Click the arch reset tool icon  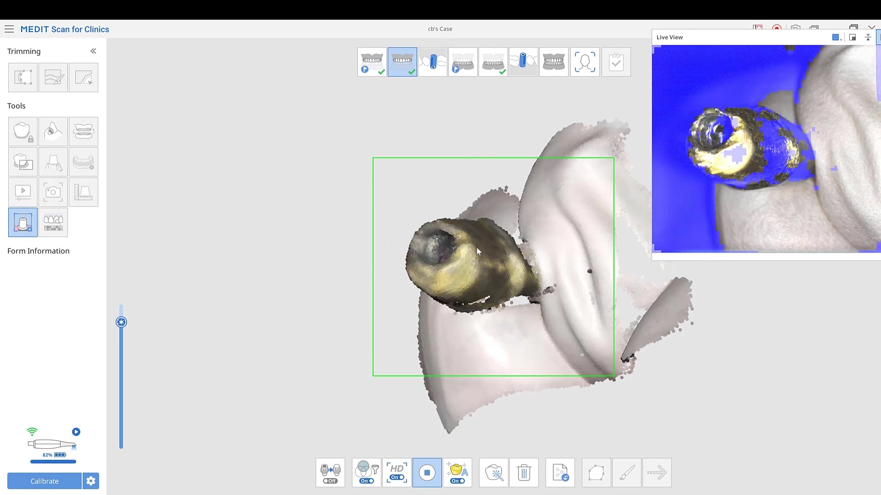point(84,162)
